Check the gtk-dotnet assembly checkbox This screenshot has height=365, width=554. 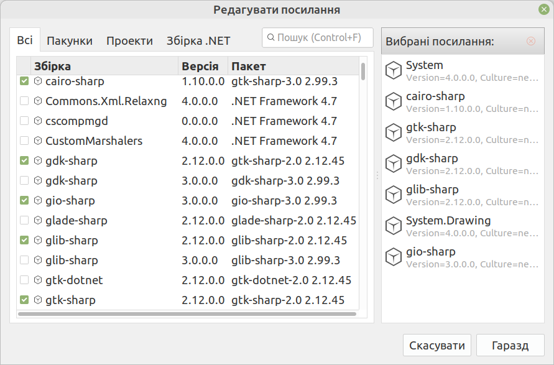pos(24,280)
